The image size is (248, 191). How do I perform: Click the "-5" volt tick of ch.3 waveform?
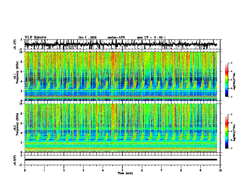pyautogui.click(x=21, y=165)
